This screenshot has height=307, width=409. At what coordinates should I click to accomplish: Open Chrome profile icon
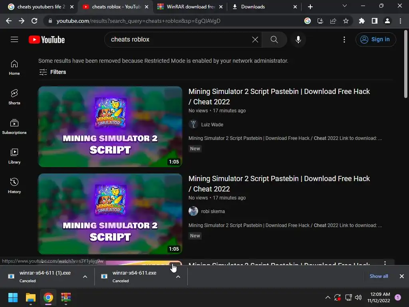pyautogui.click(x=387, y=21)
